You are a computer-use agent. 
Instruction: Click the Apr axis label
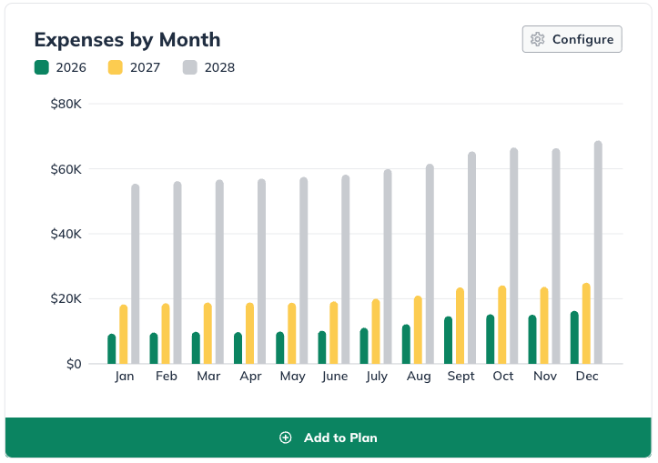(250, 377)
